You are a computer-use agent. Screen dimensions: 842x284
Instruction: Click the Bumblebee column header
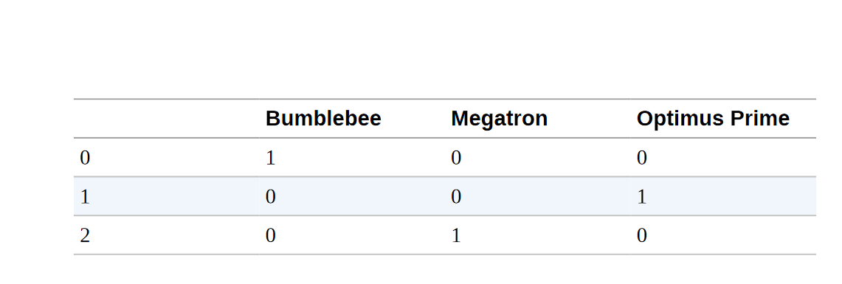tap(323, 118)
